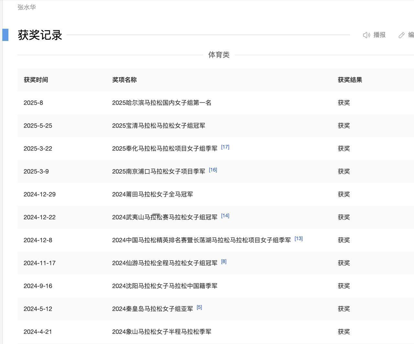Click 获奖 result in 2025-5-25 row

tap(344, 126)
